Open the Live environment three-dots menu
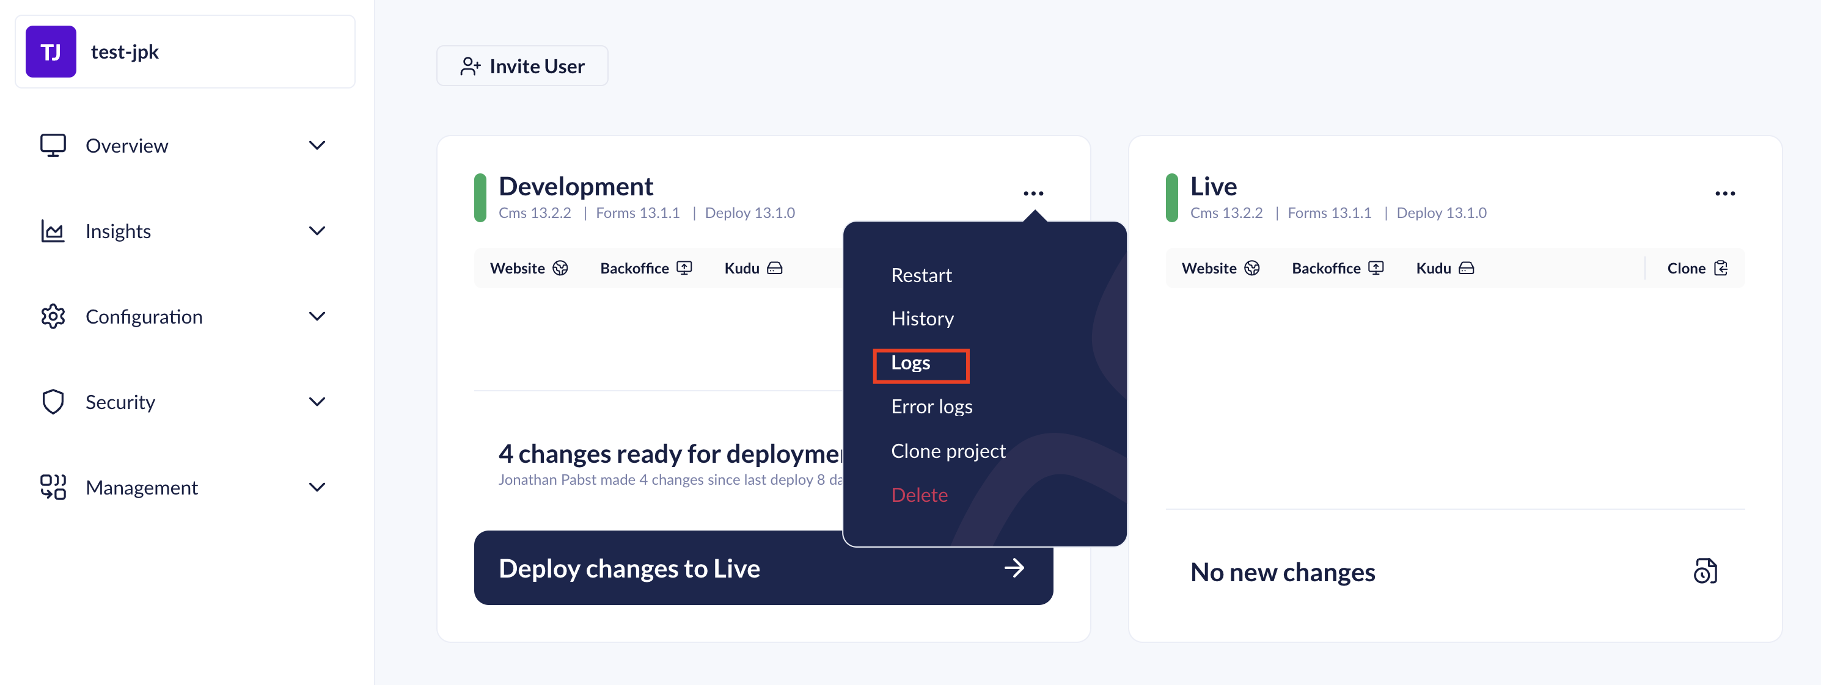The height and width of the screenshot is (685, 1821). tap(1724, 193)
